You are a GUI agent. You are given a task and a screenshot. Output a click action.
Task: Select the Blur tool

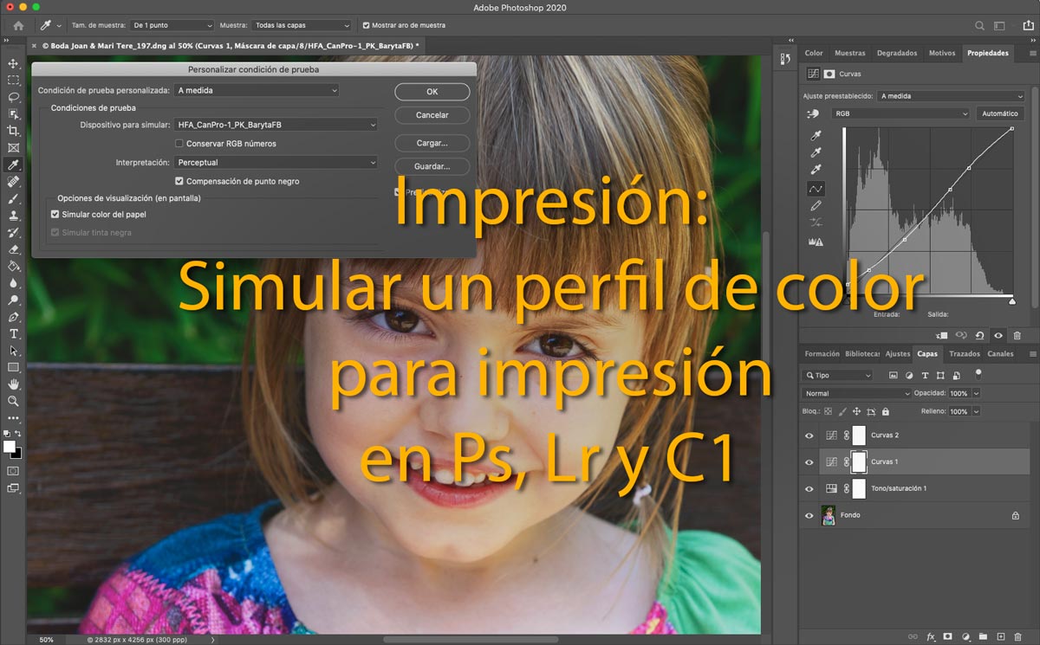pos(13,283)
